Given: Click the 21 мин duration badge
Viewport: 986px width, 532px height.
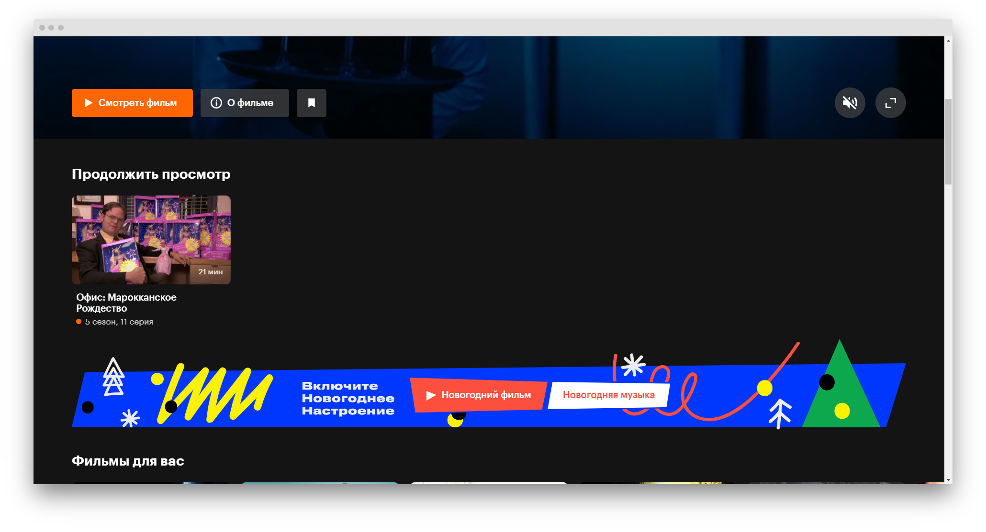Looking at the screenshot, I should [x=211, y=271].
